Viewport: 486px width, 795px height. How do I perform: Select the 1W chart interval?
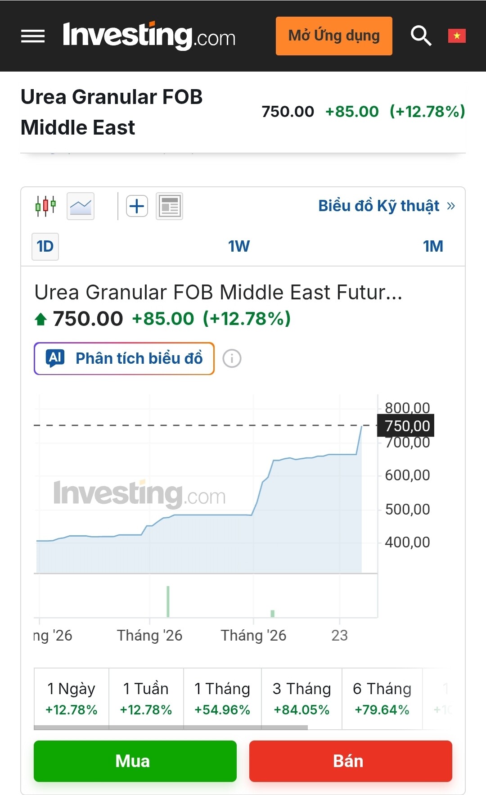click(238, 246)
